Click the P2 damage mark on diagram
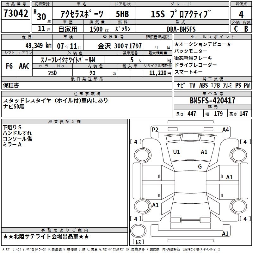The height and width of the screenshot is (253, 253). [155, 130]
